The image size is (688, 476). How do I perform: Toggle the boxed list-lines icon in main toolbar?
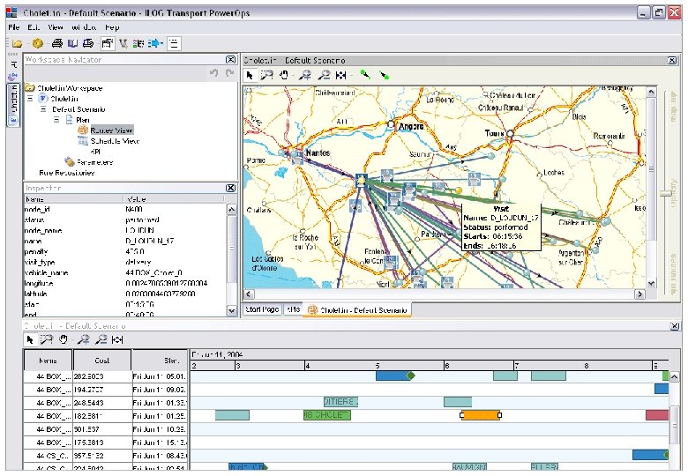174,43
